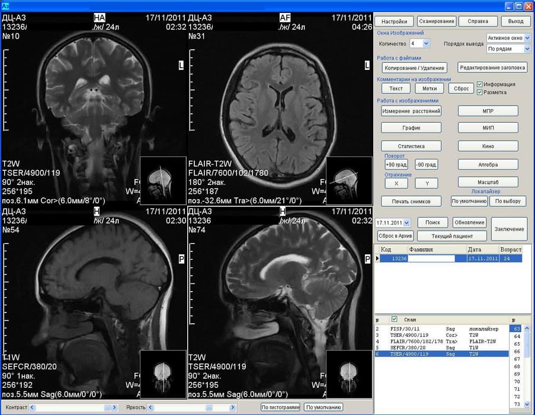Open the Алгебра image tool

point(488,164)
